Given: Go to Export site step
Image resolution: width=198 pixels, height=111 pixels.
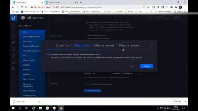Looking at the screenshot, I should point(62,45).
